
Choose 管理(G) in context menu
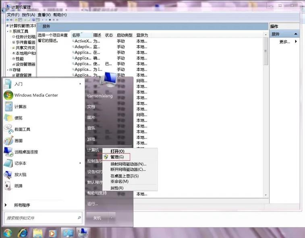pos(117,157)
